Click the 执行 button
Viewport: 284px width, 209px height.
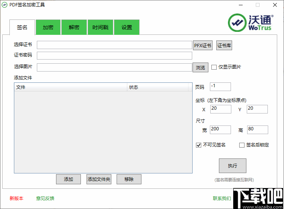point(232,166)
